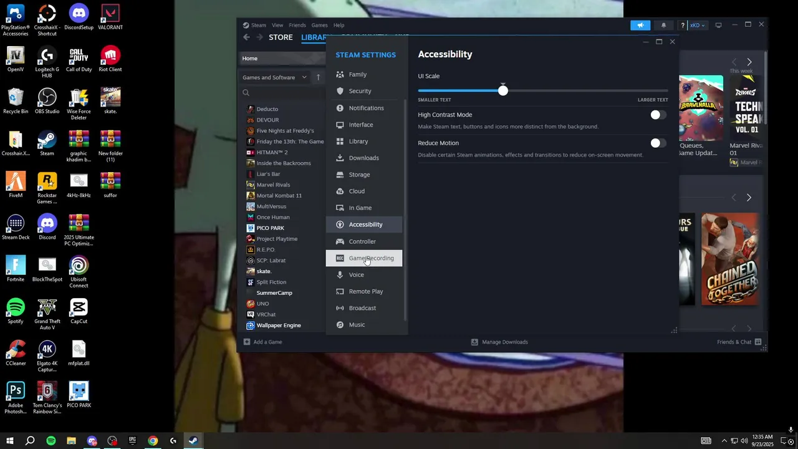Show next items in second carousel row
This screenshot has width=798, height=449.
749,197
